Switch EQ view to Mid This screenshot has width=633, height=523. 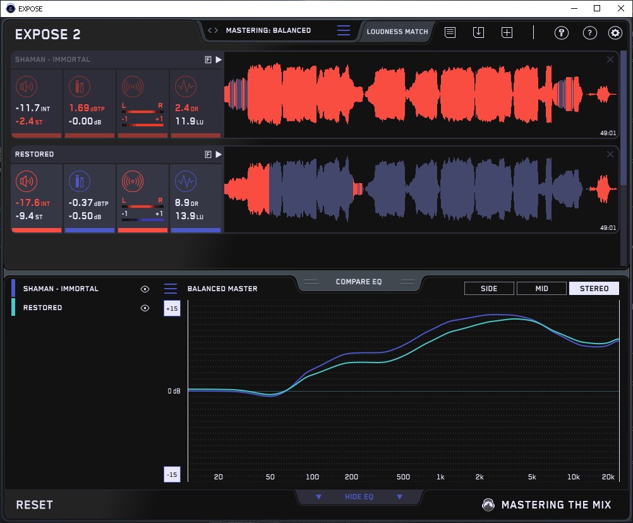(x=541, y=289)
